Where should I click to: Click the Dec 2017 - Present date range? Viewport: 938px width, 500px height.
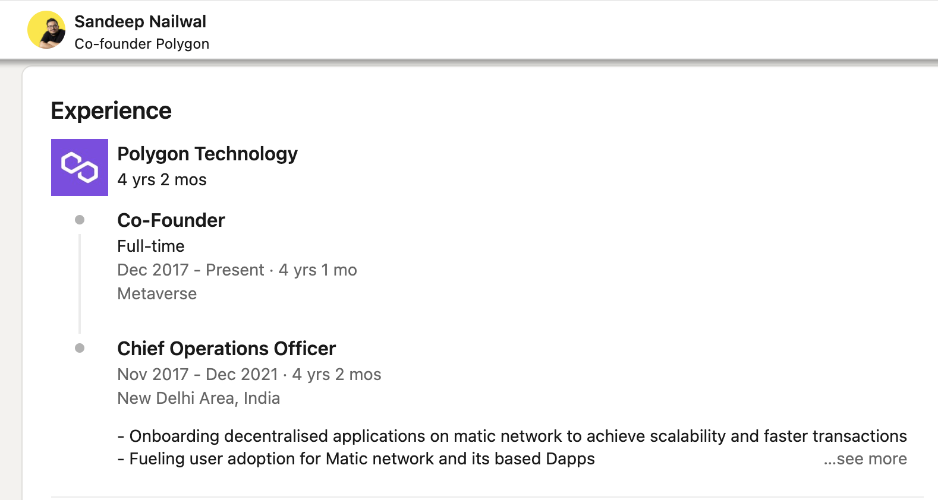point(191,270)
